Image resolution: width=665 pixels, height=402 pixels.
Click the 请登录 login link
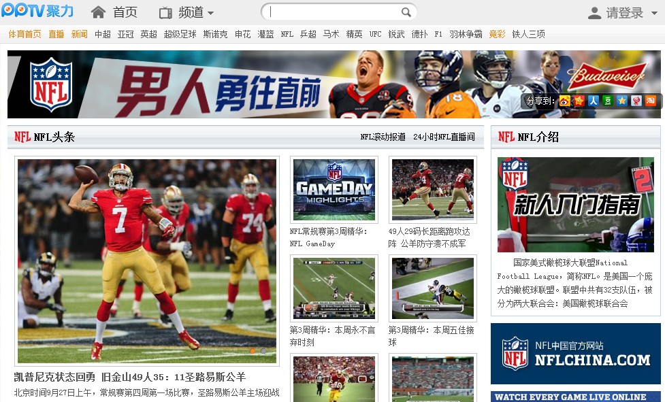[x=625, y=13]
